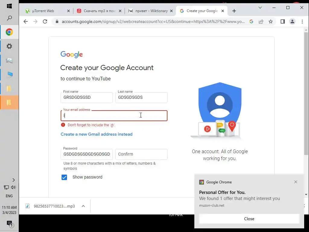The image size is (309, 232).
Task: Click the Google logo
Action: [72, 54]
